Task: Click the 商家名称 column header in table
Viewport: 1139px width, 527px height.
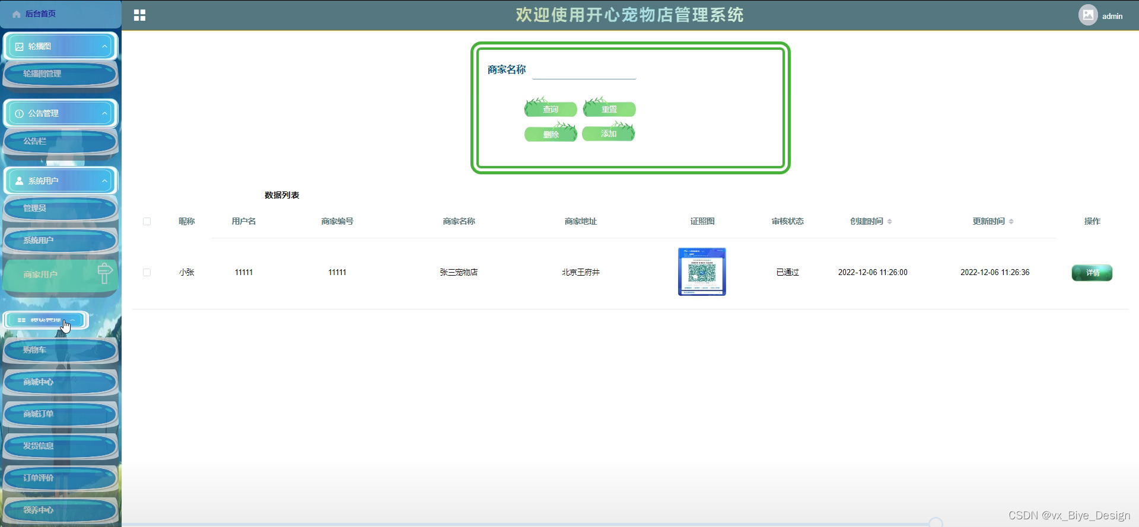Action: coord(459,222)
